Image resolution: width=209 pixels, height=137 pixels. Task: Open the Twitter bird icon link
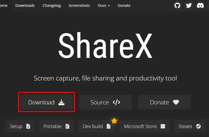click(189, 6)
